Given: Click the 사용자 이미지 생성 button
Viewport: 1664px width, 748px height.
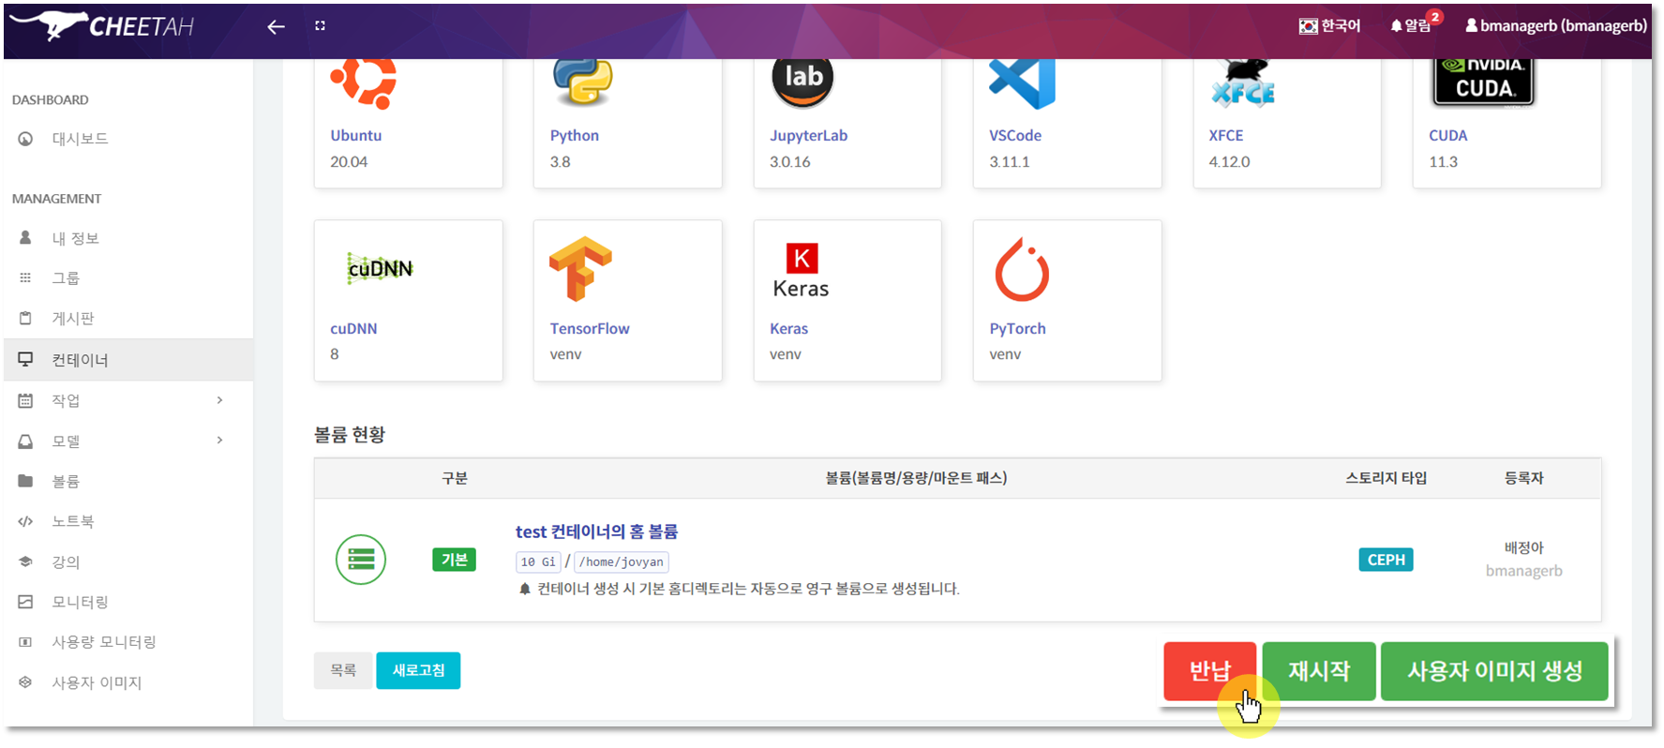Looking at the screenshot, I should click(1495, 671).
